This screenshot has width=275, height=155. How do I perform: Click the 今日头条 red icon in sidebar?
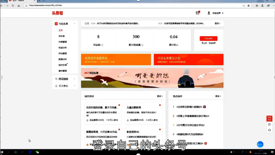pos(56,24)
